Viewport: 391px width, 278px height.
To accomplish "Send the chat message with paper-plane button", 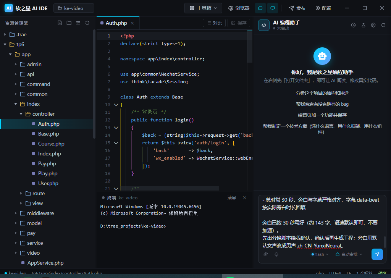I will click(377, 254).
